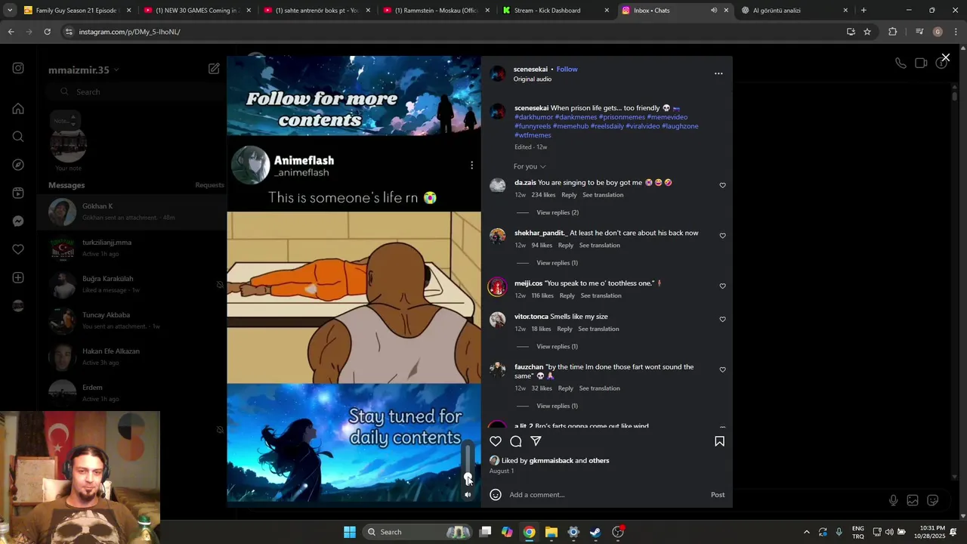The width and height of the screenshot is (967, 544).
Task: Like fauzchan comment heart
Action: (722, 370)
